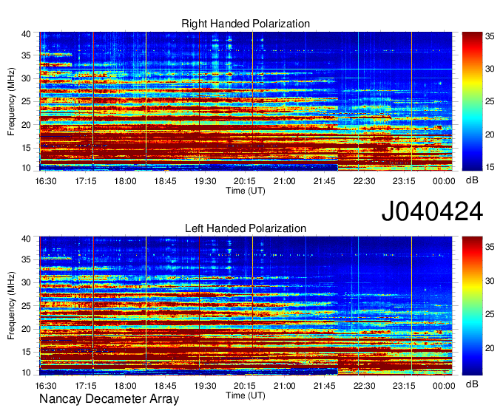Click 22:30 tick under Left Handed plot
Viewport: 503px width, 408px height.
pos(365,386)
